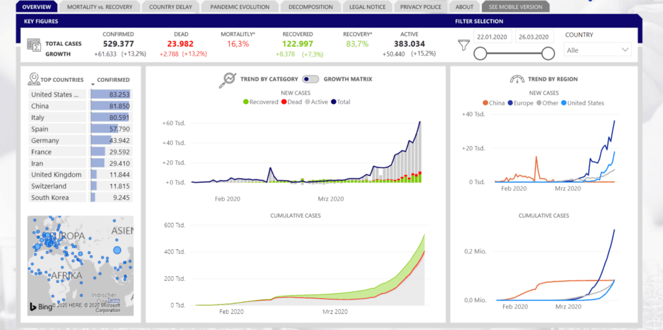Viewport: 663px width, 330px height.
Task: Open the Terms link on the map
Action: point(114,300)
